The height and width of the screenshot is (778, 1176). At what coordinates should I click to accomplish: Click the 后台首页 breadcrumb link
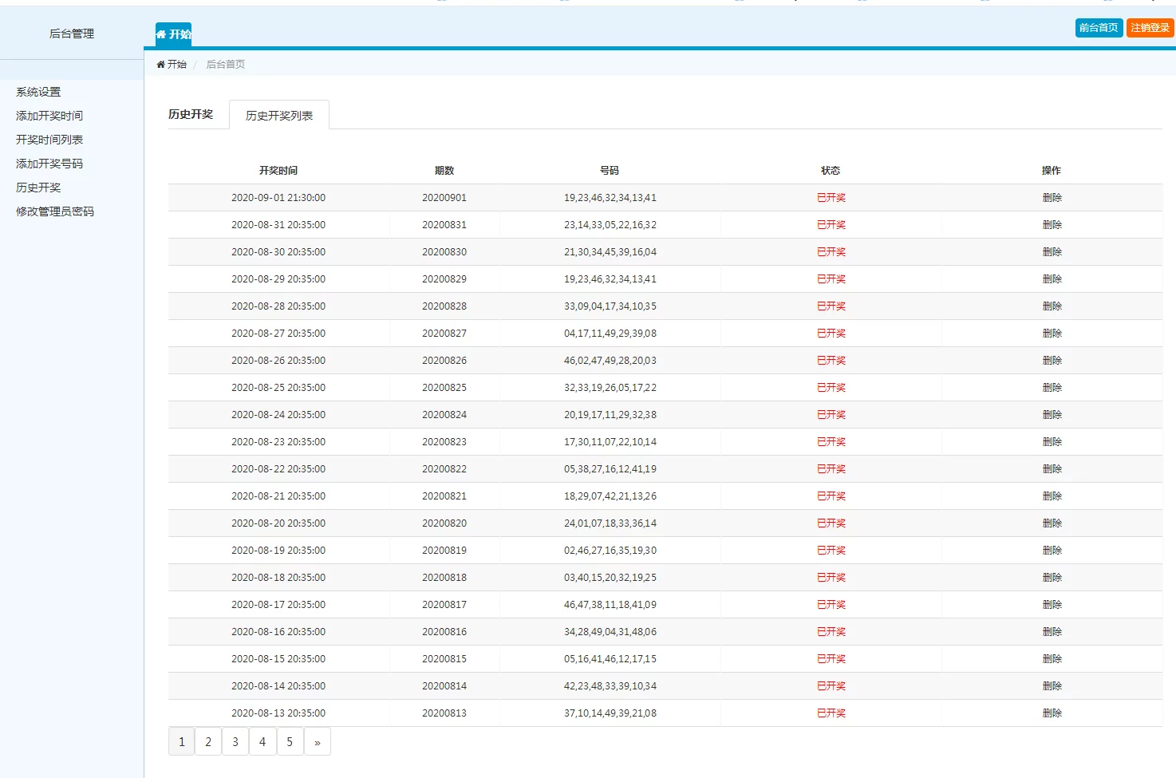click(226, 64)
